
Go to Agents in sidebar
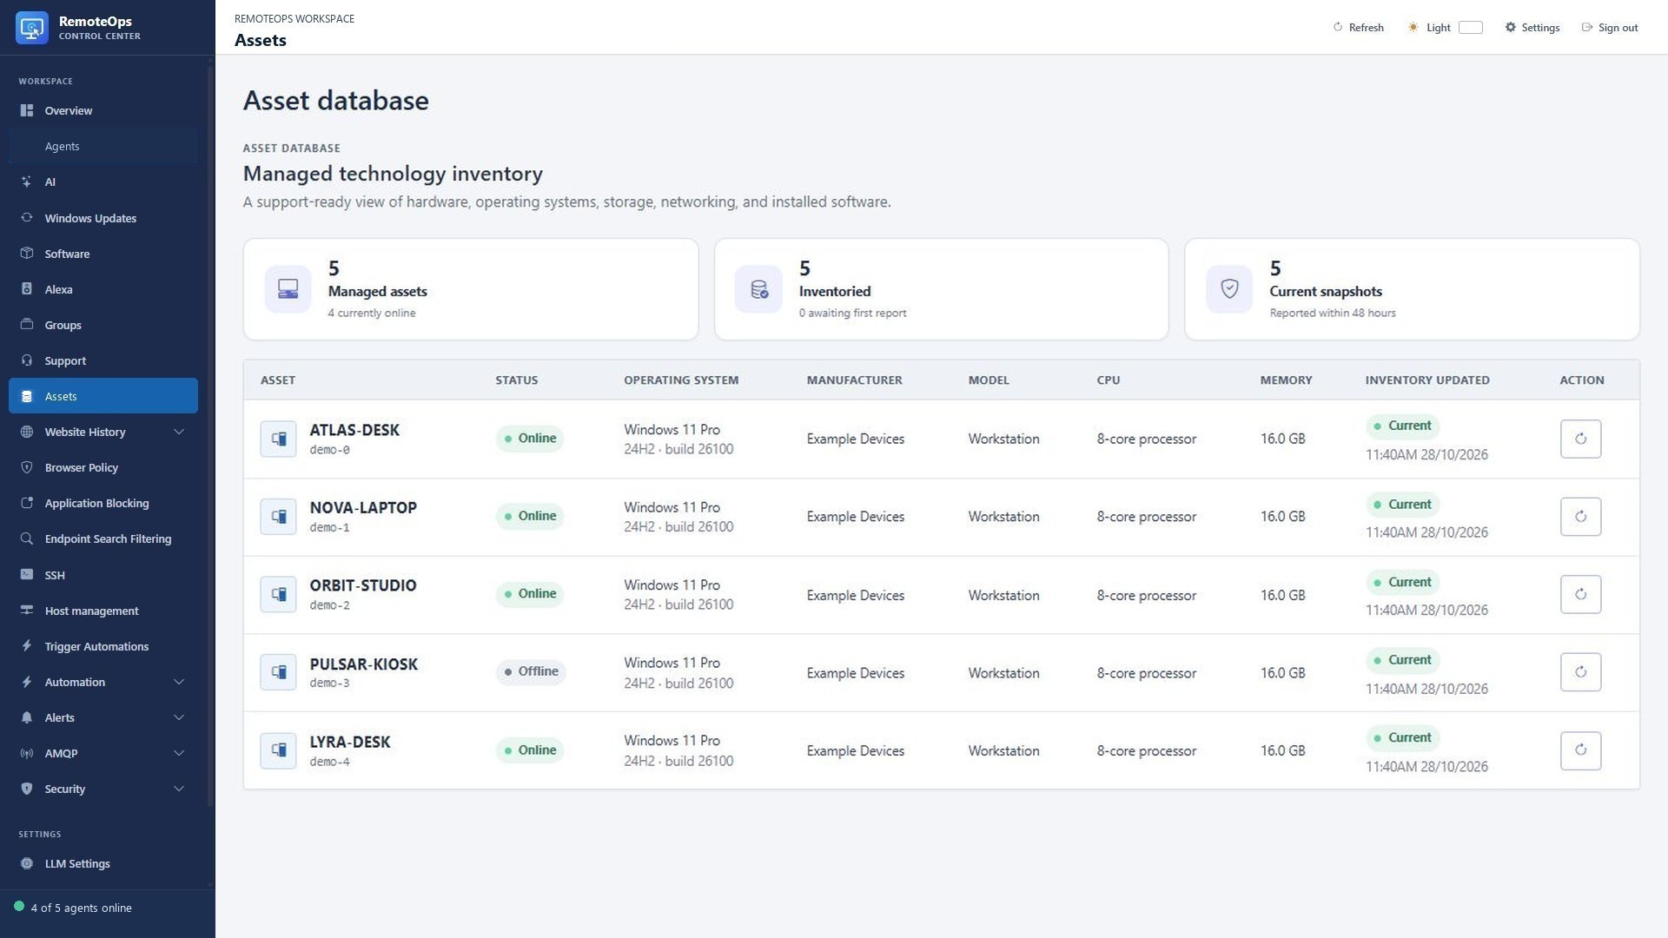(103, 147)
